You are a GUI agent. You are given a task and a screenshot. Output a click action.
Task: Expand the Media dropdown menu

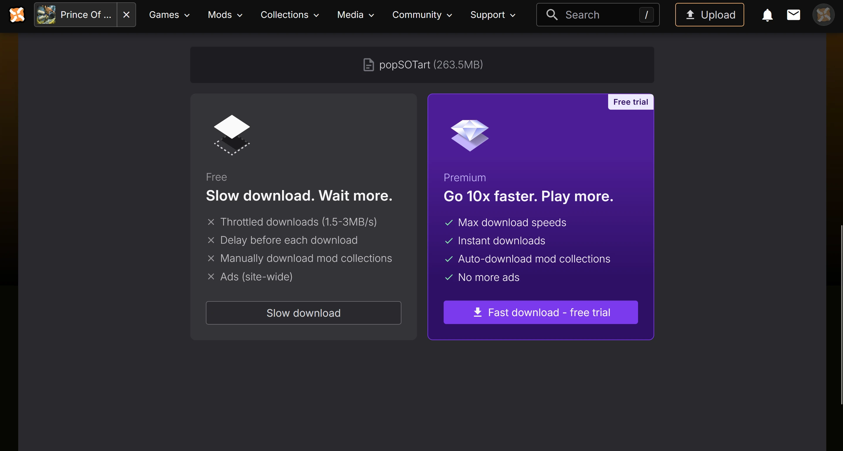355,15
